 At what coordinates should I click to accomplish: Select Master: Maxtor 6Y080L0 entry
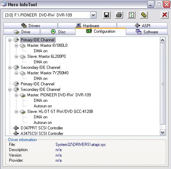[x=47, y=45]
